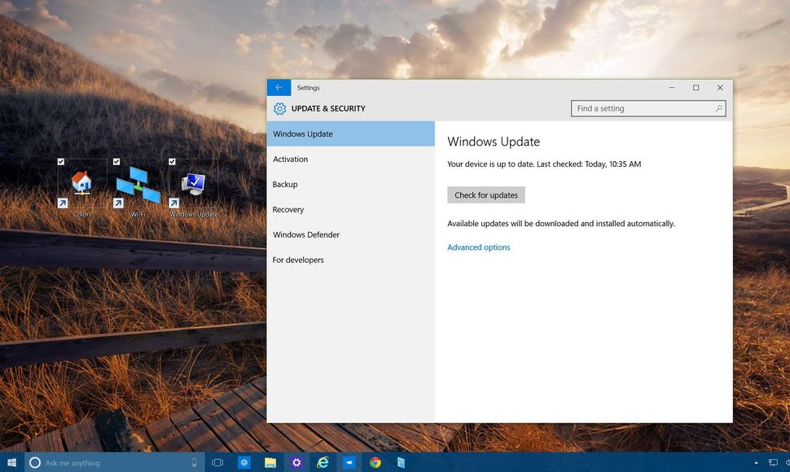Viewport: 790px width, 472px height.
Task: Switch to the Activation section
Action: pyautogui.click(x=291, y=159)
